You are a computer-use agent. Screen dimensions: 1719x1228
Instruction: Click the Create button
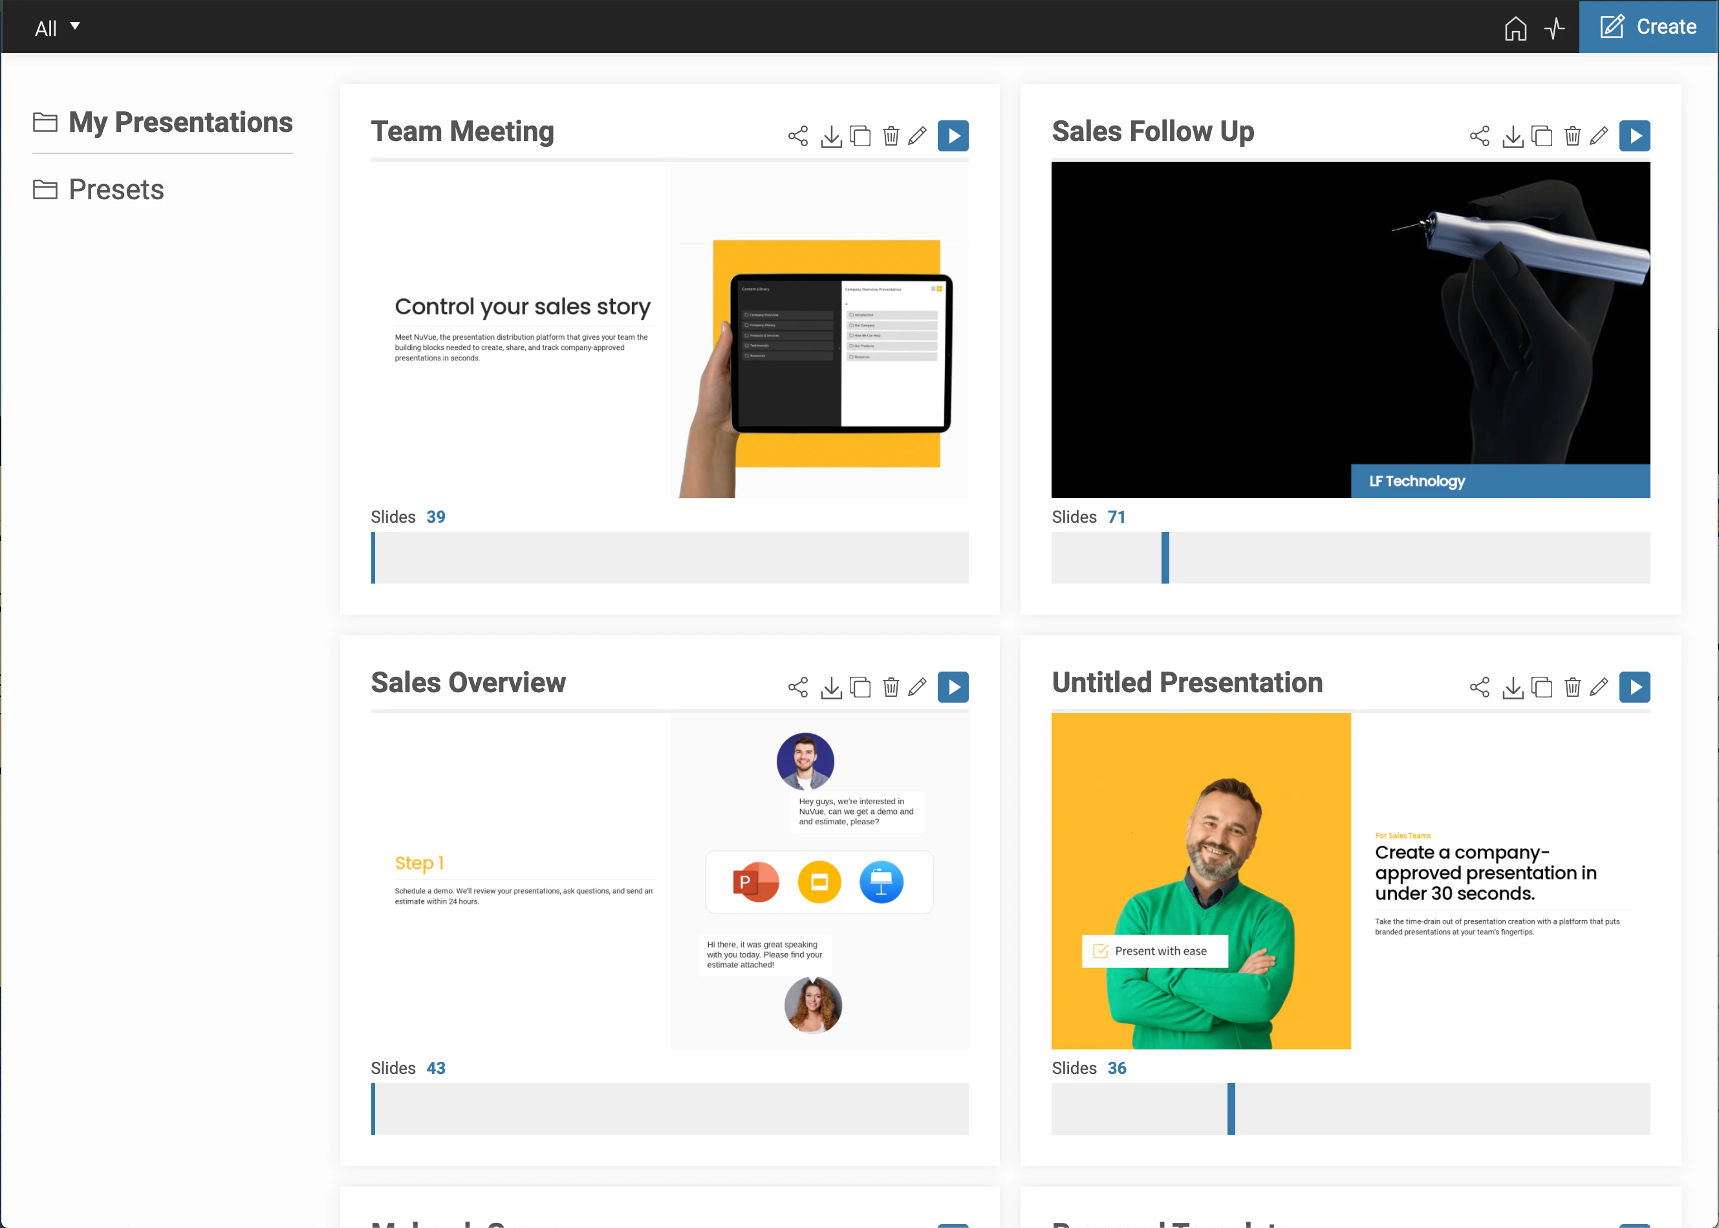(x=1648, y=27)
